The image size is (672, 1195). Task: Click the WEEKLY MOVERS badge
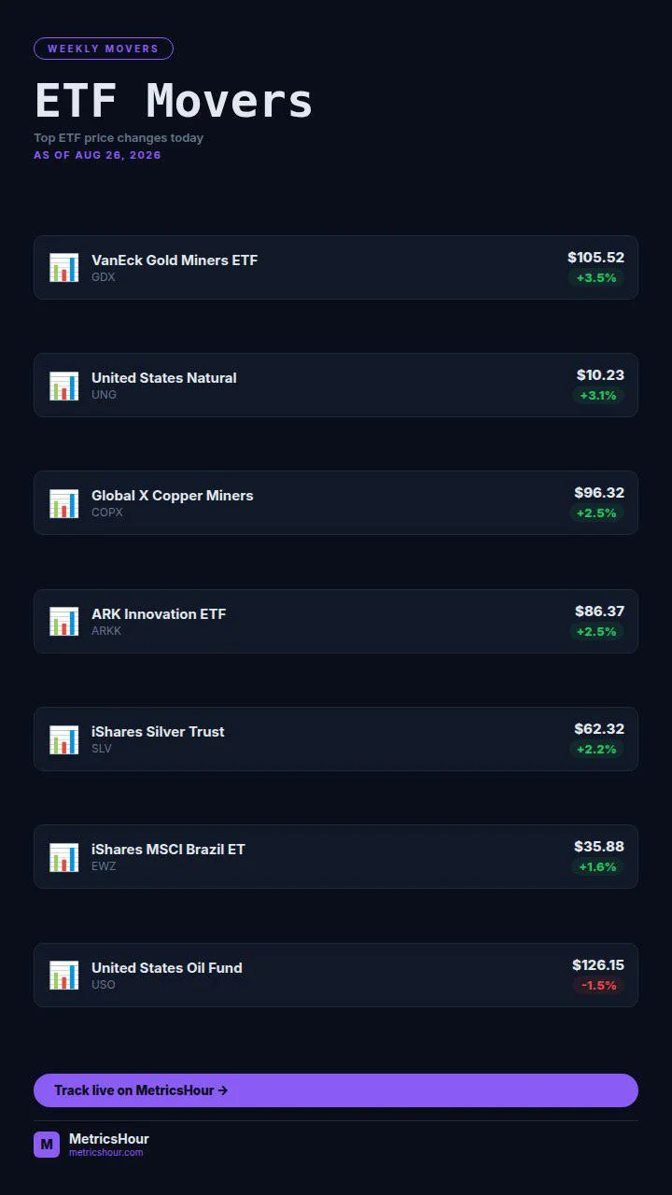(104, 49)
